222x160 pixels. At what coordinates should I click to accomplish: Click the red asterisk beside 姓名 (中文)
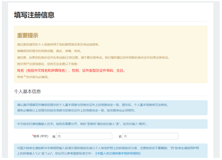click(x=32, y=136)
